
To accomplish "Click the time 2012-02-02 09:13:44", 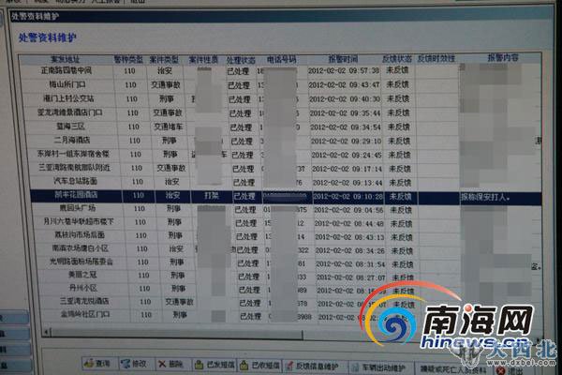I will pos(348,183).
